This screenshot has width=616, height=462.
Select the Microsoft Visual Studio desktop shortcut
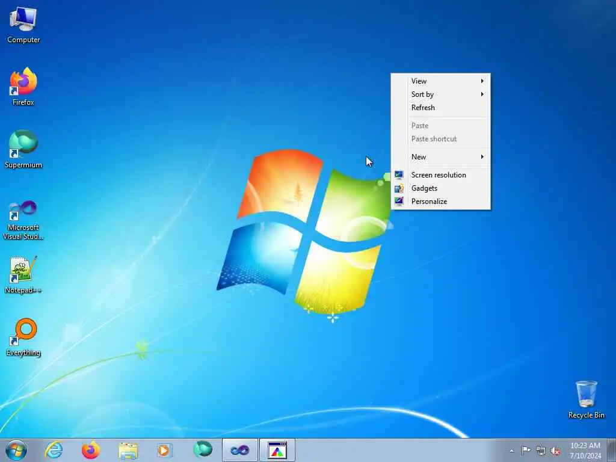point(23,220)
